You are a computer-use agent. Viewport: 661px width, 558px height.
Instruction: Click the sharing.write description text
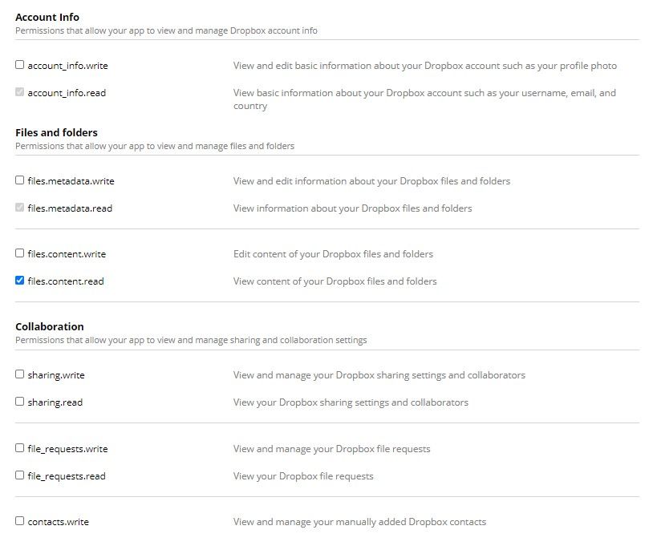[x=379, y=374]
